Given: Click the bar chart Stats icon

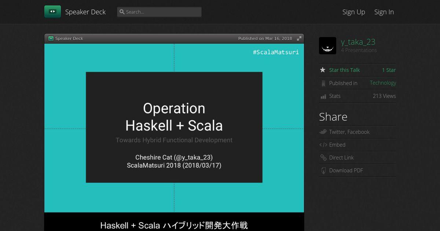Looking at the screenshot, I should (x=323, y=96).
